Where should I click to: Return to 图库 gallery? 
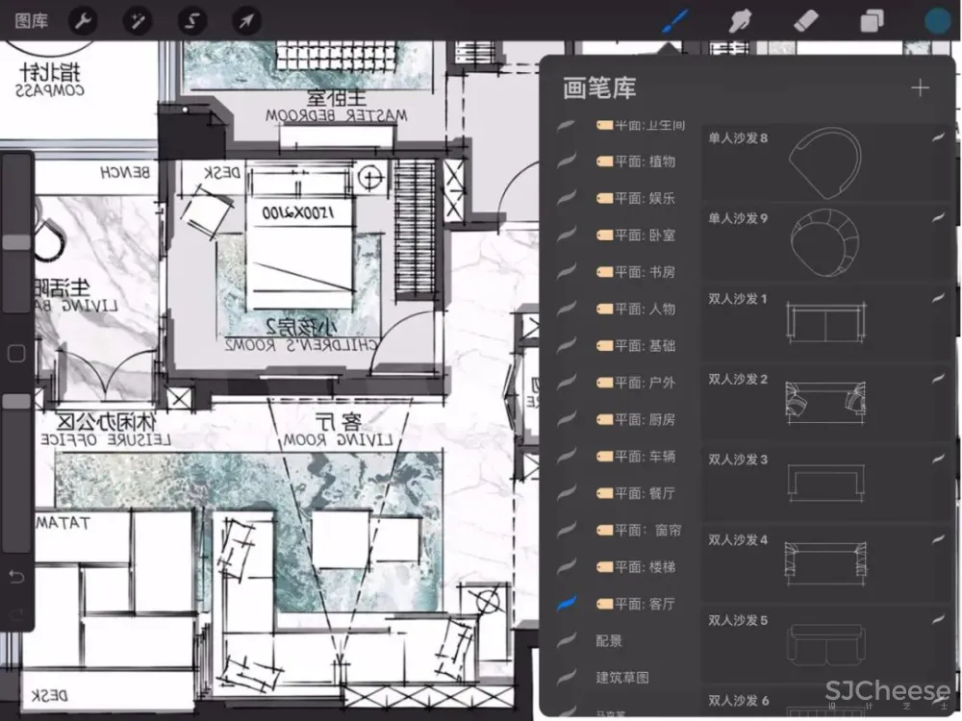click(x=32, y=21)
